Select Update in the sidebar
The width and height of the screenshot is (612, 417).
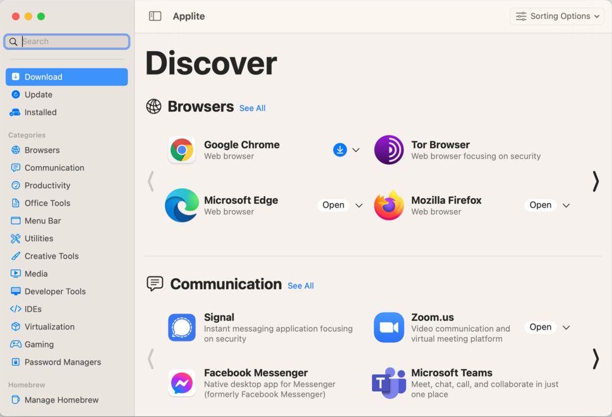67,94
